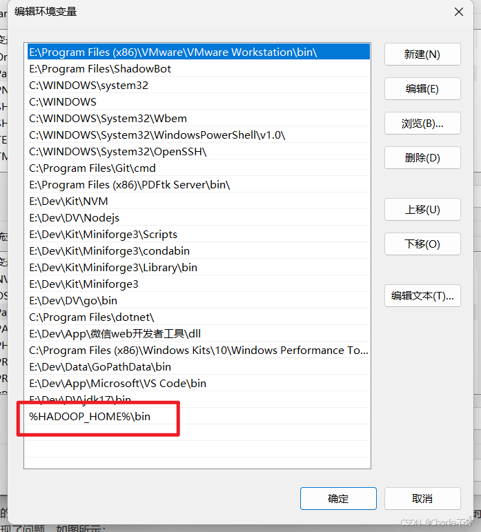Select E:\Dev\Kit\NVM entry

[x=197, y=201]
